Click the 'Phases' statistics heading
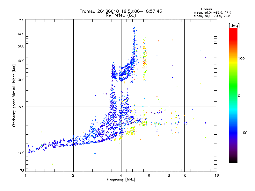The height and width of the screenshot is (191, 255). pos(206,9)
